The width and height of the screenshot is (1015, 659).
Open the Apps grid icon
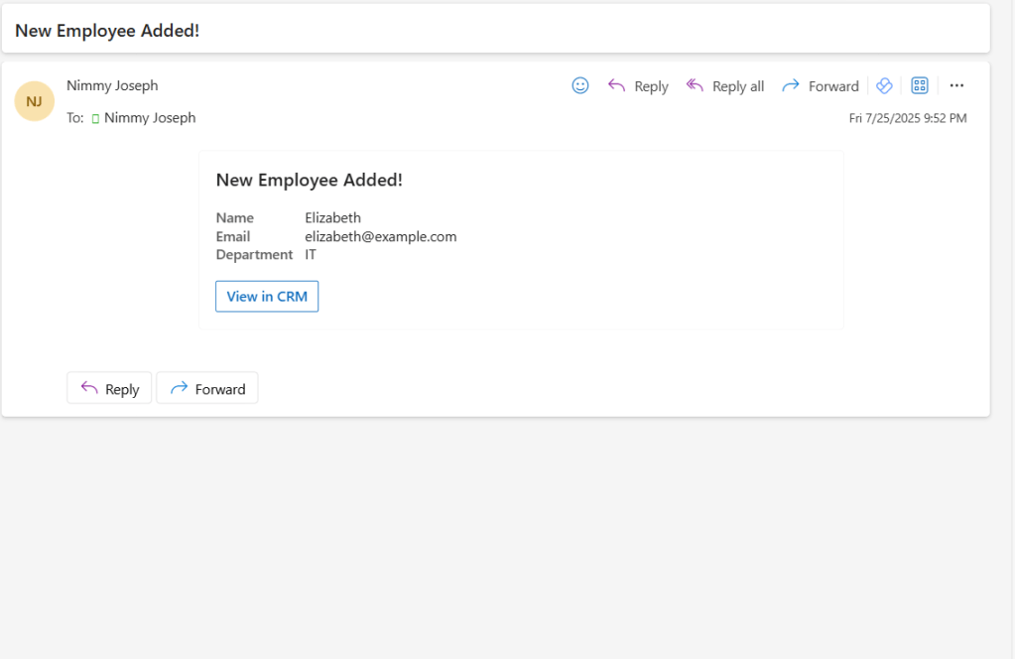pos(920,86)
